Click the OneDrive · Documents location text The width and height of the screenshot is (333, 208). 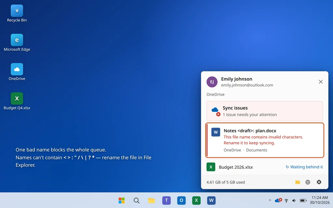[x=245, y=150]
